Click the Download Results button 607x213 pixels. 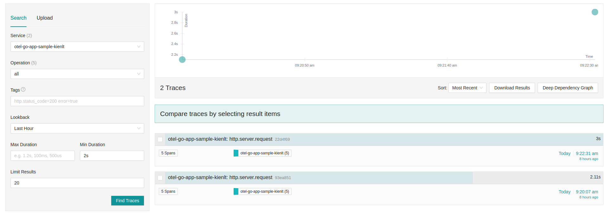(x=512, y=88)
